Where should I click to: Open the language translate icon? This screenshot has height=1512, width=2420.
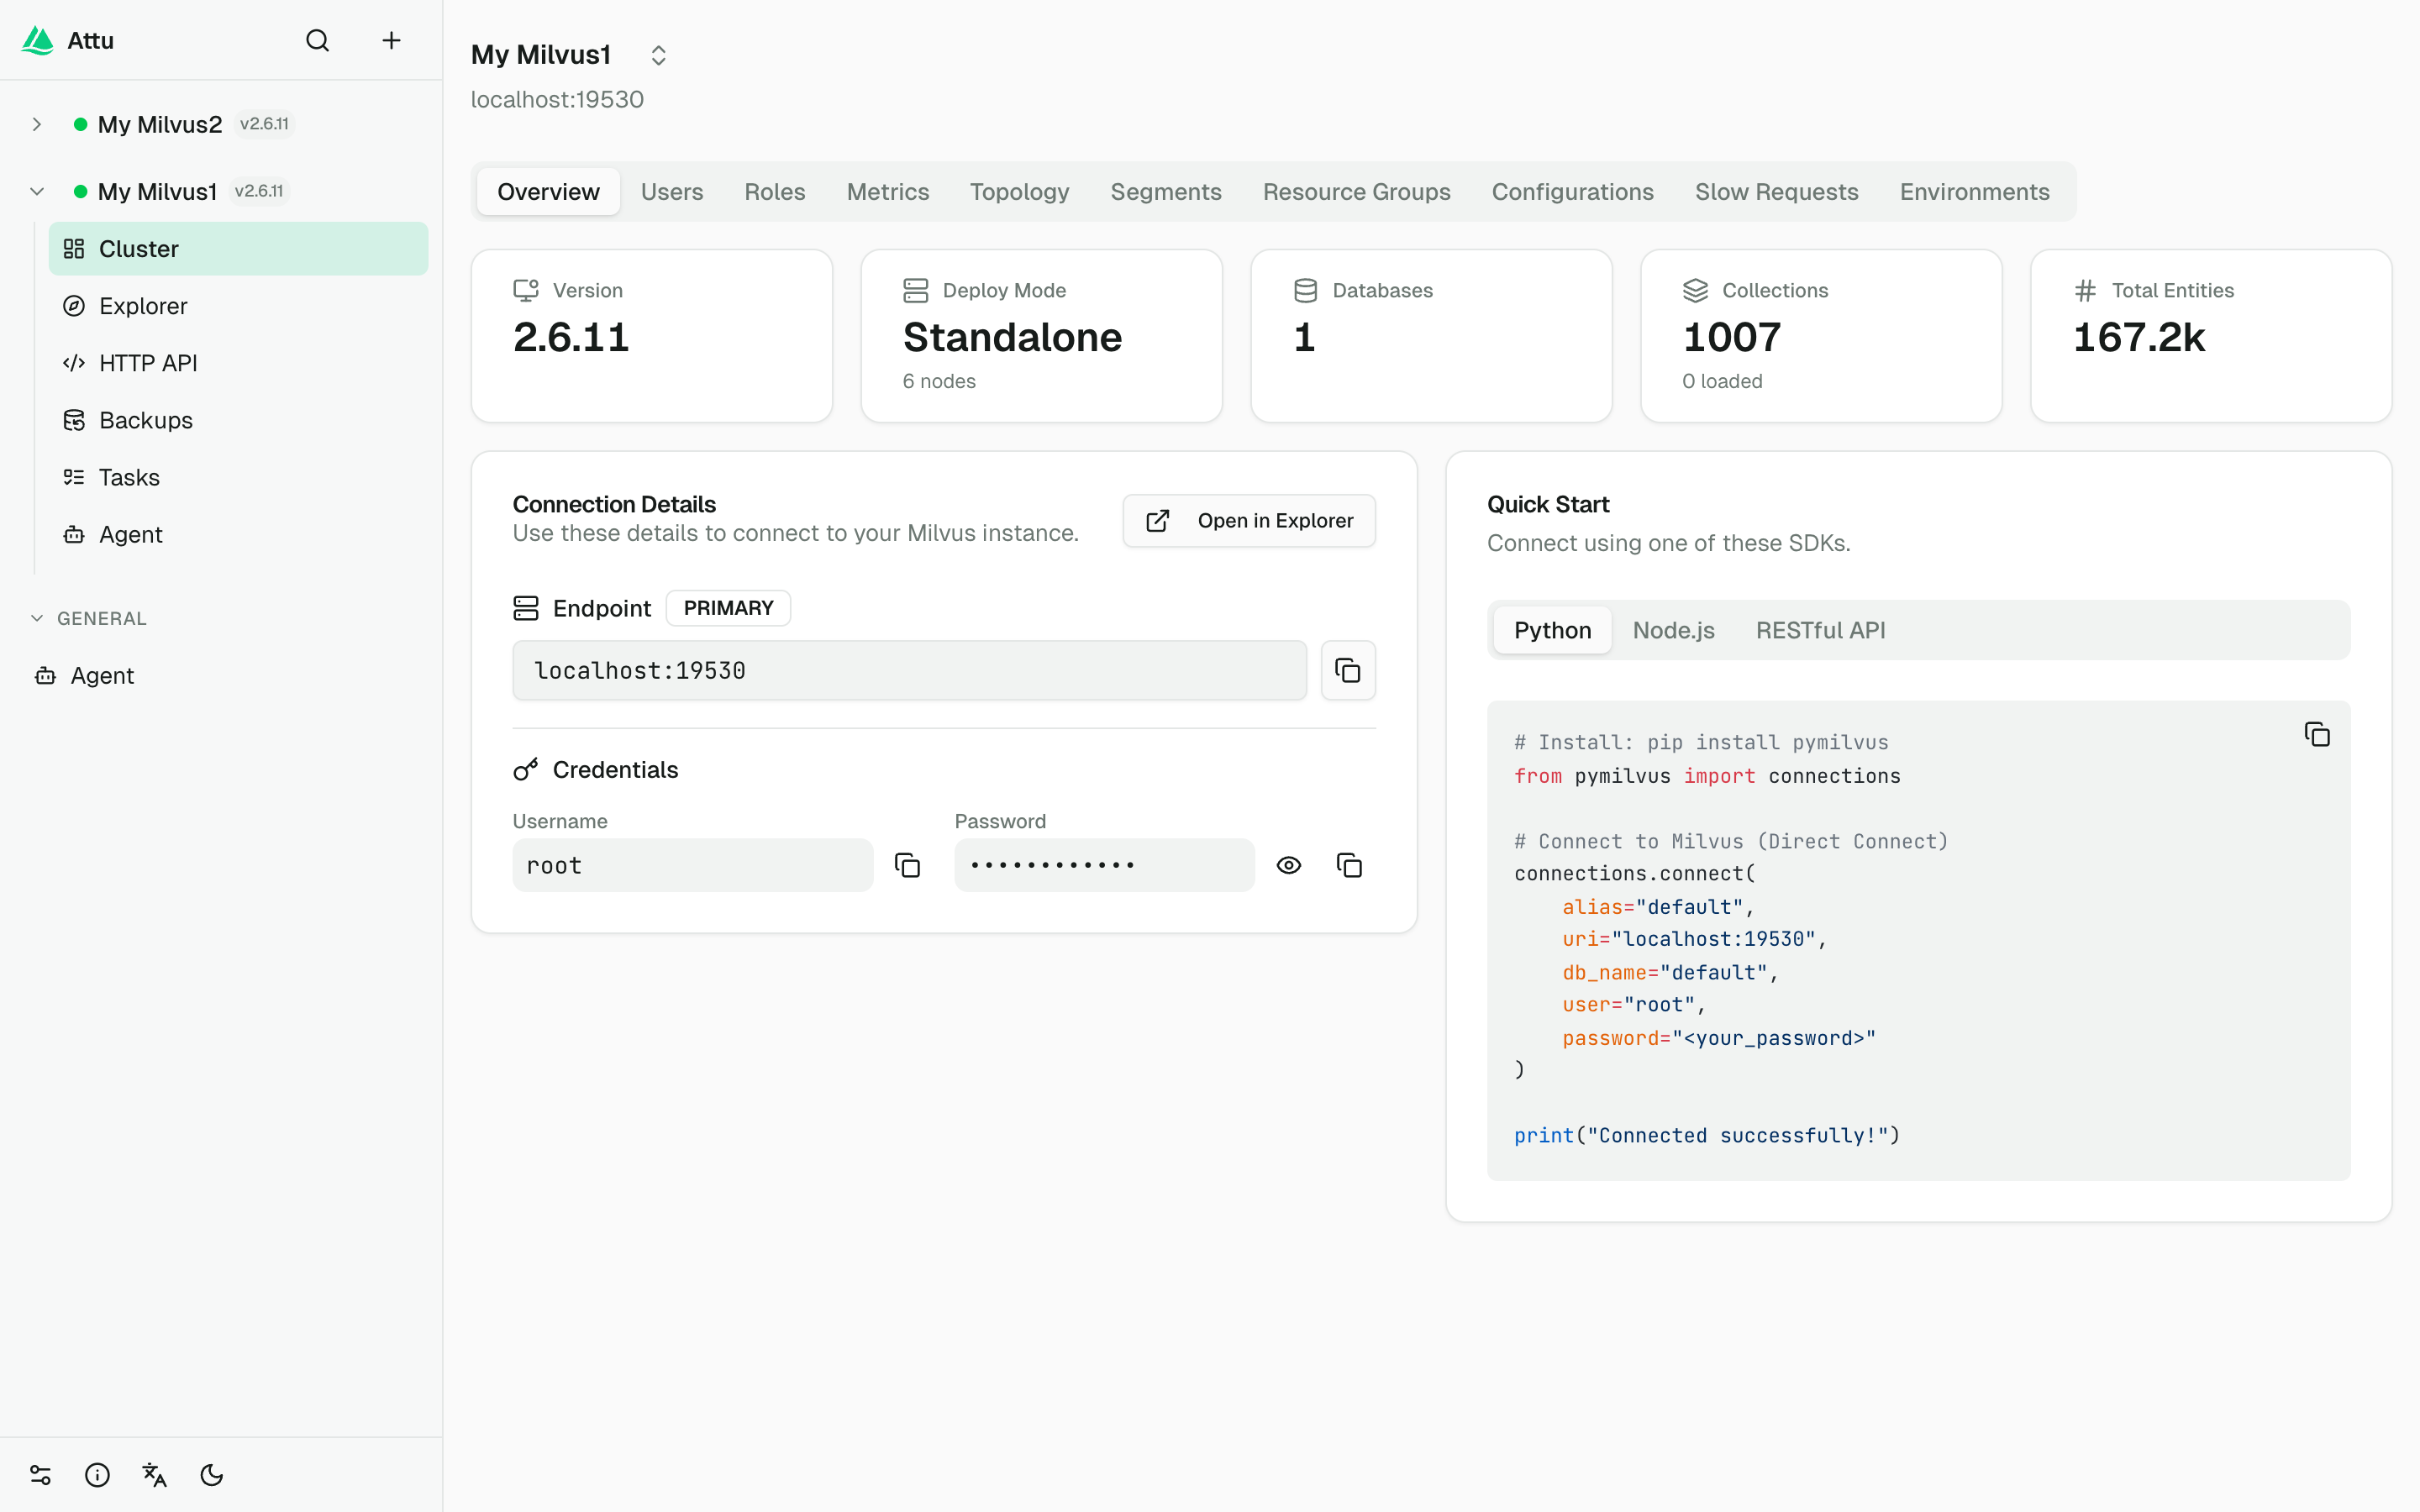tap(154, 1474)
